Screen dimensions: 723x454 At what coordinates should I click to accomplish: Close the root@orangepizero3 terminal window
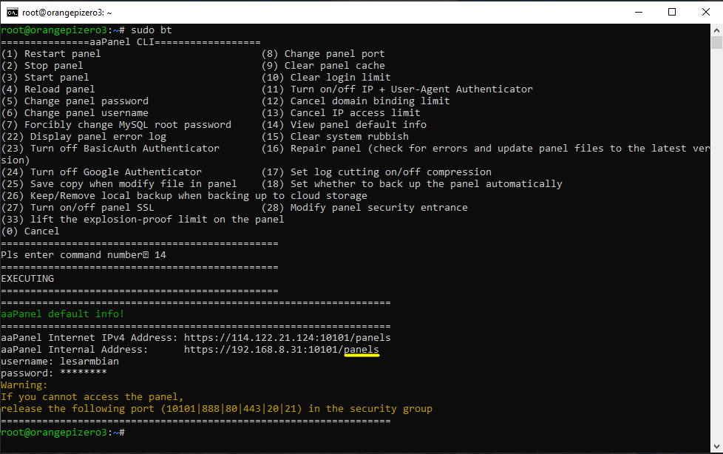point(705,12)
